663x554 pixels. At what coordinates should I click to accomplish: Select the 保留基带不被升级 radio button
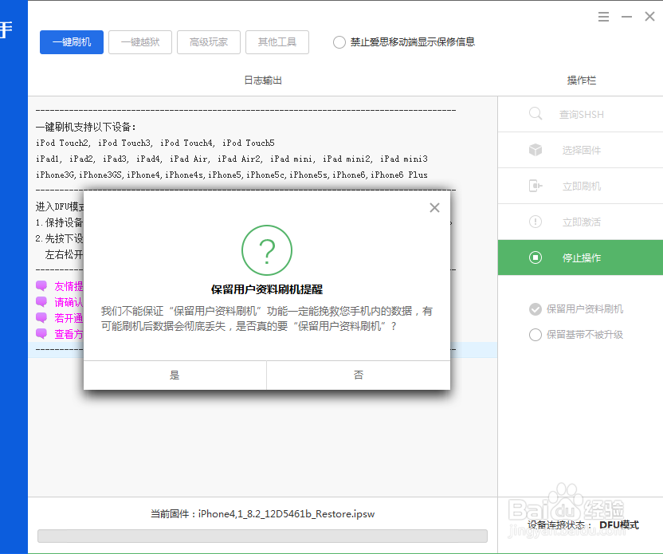click(535, 335)
